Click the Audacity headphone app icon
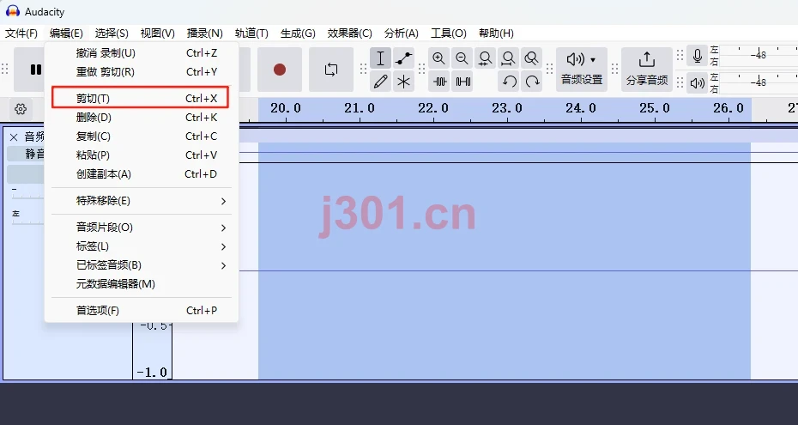This screenshot has height=425, width=798. 13,10
